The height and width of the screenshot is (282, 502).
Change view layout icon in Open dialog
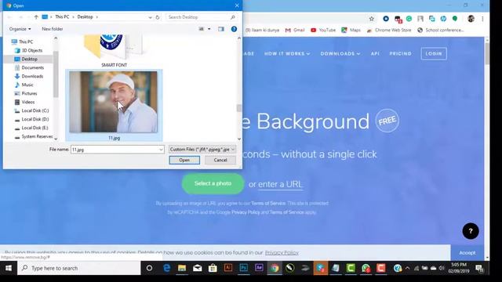[202, 29]
